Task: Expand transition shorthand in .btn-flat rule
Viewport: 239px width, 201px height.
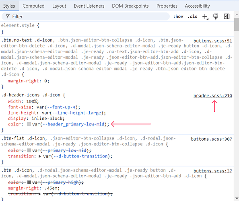Action: [x=40, y=156]
